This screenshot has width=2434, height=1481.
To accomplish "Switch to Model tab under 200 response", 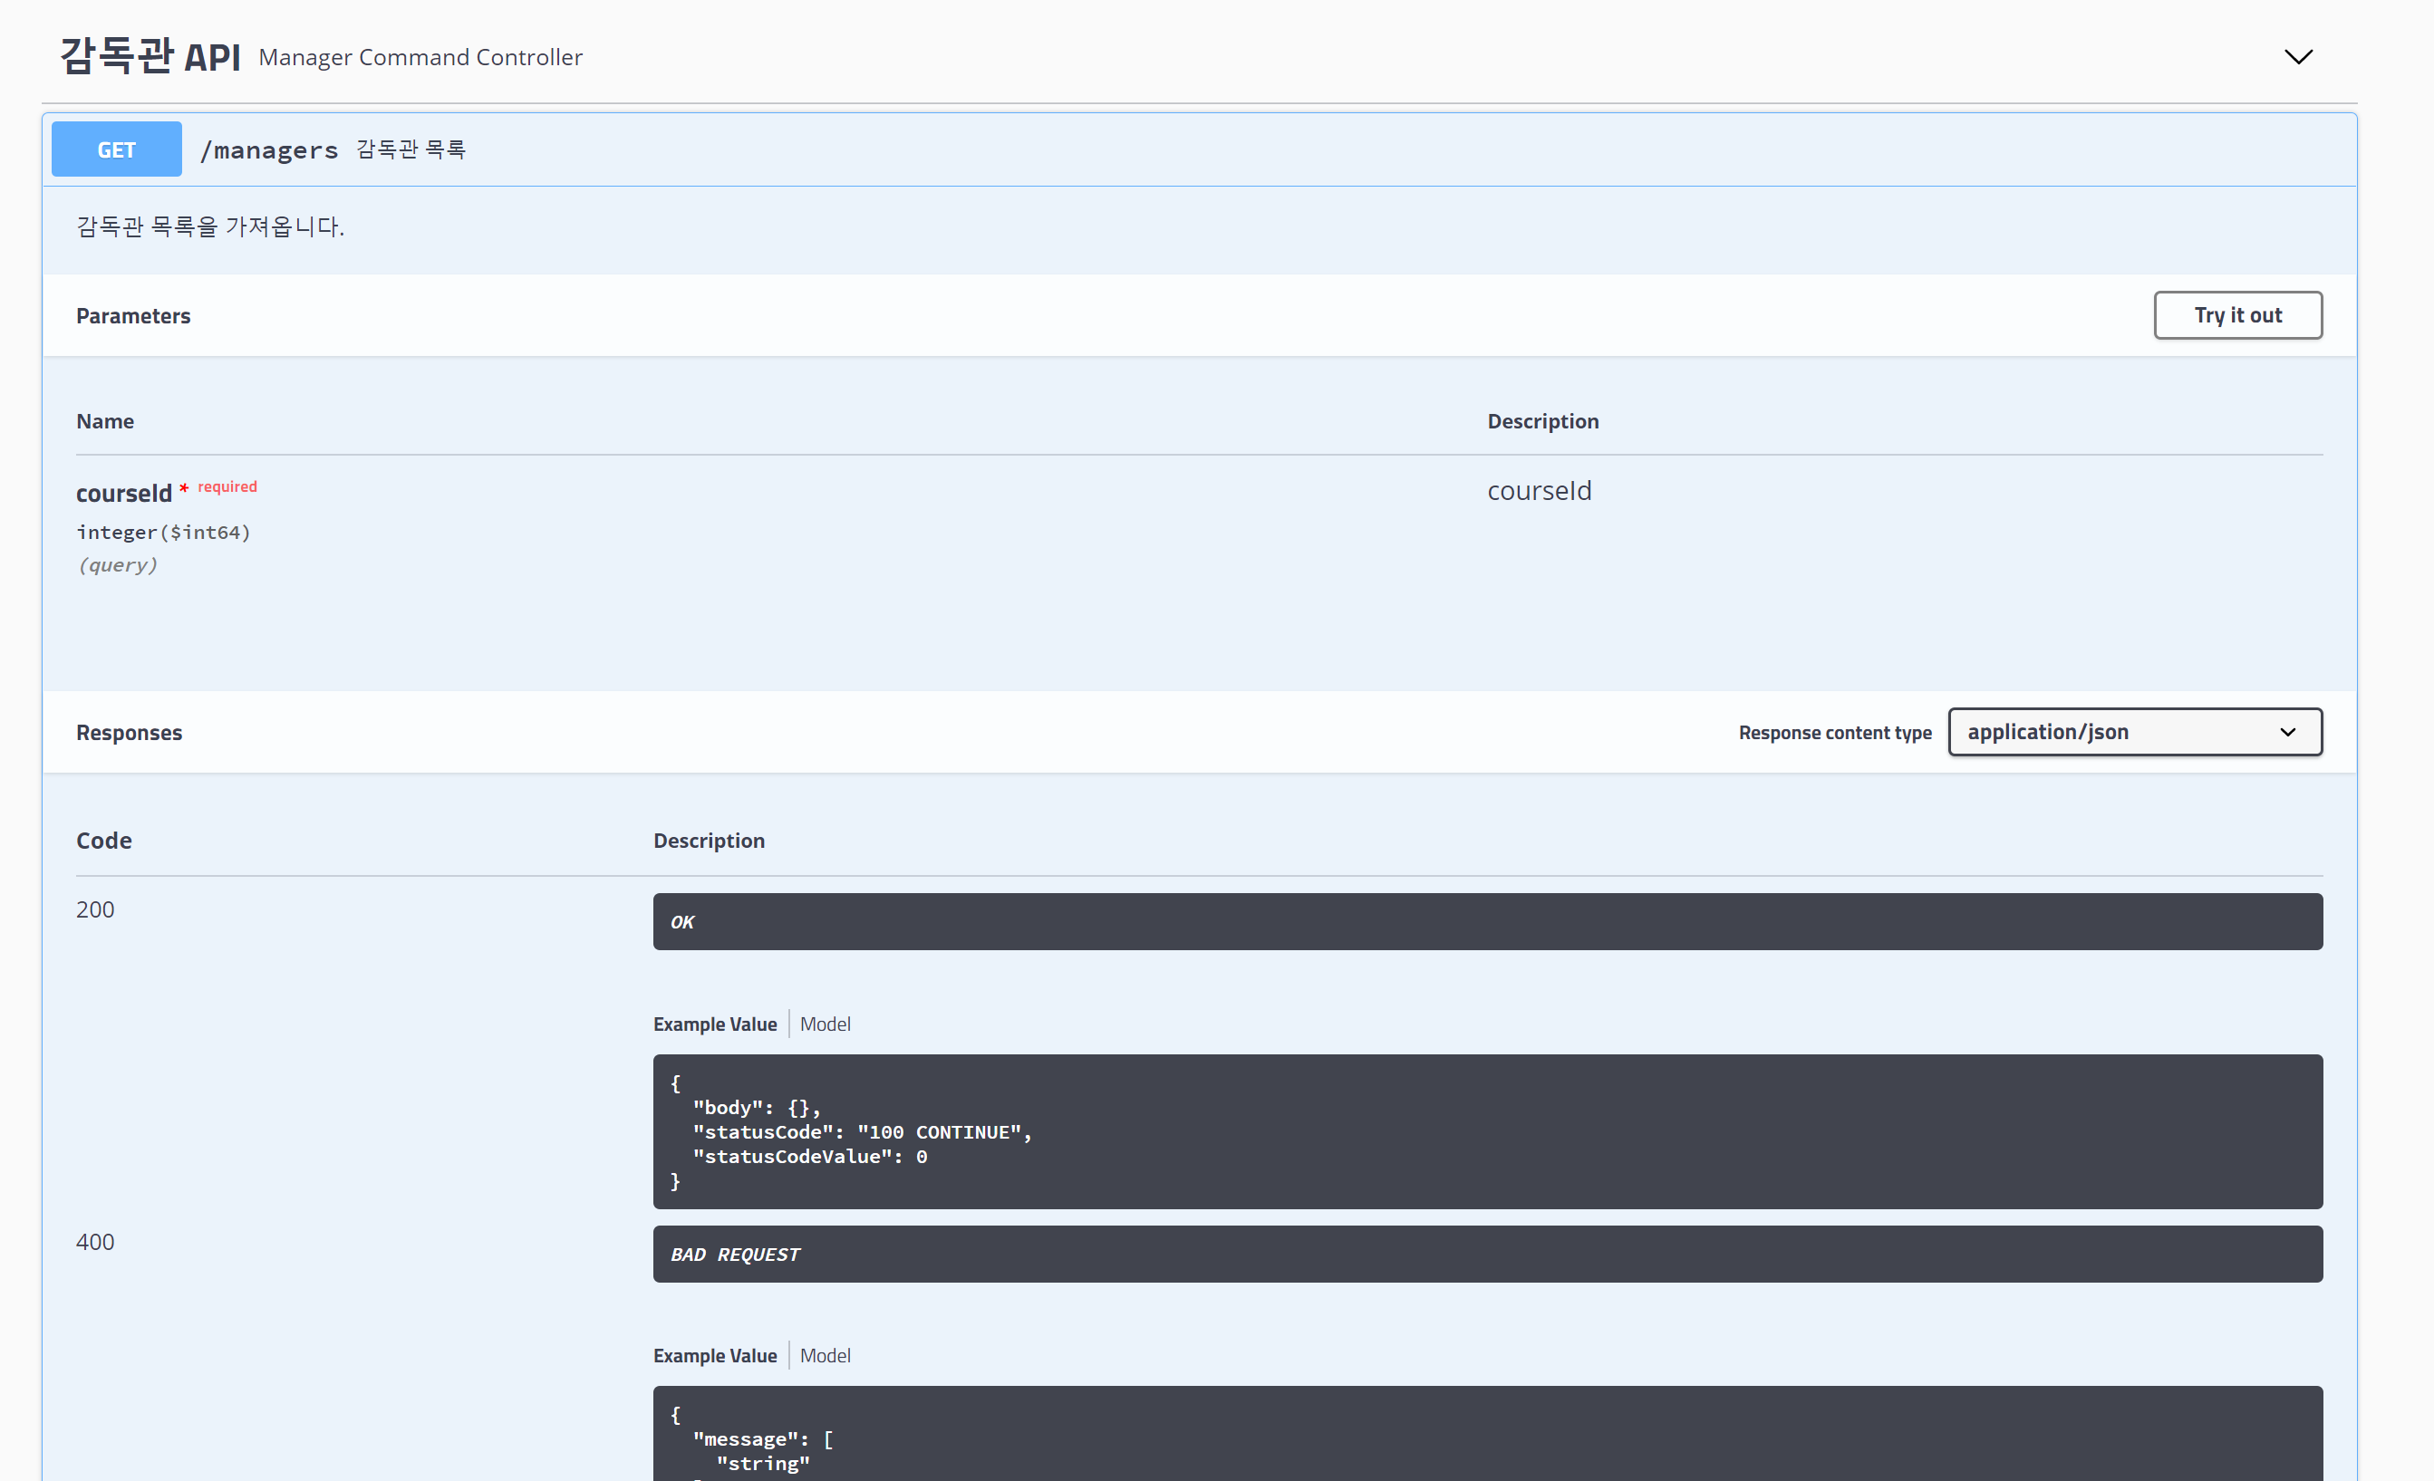I will [825, 1024].
